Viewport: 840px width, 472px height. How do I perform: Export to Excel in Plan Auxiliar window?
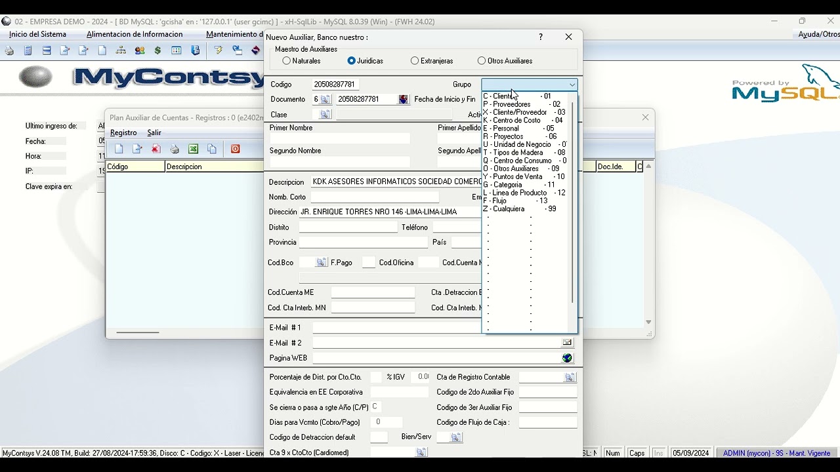(x=193, y=149)
